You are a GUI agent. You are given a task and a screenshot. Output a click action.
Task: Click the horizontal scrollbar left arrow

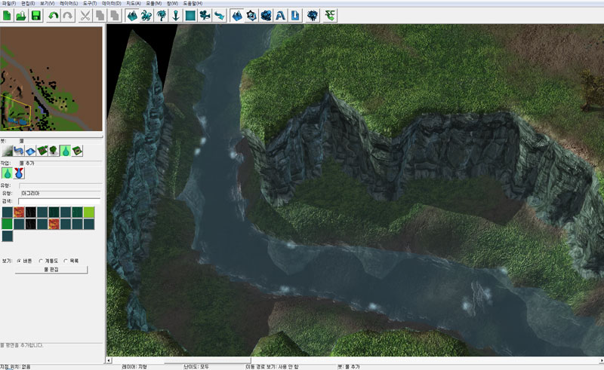tap(109, 360)
